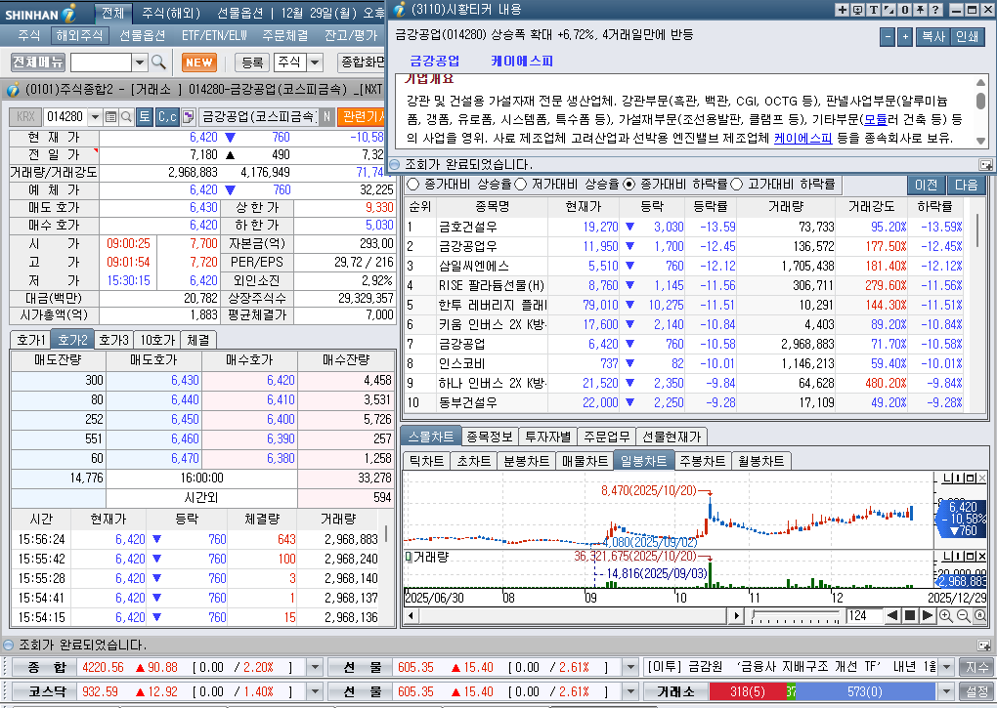The height and width of the screenshot is (708, 997).
Task: Click the monitor icon in the ticker title bar
Action: click(857, 10)
